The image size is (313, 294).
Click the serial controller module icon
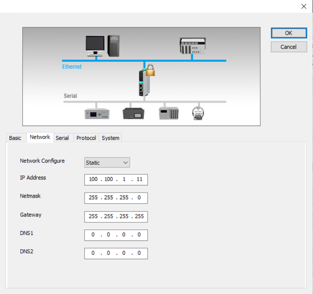pos(169,113)
